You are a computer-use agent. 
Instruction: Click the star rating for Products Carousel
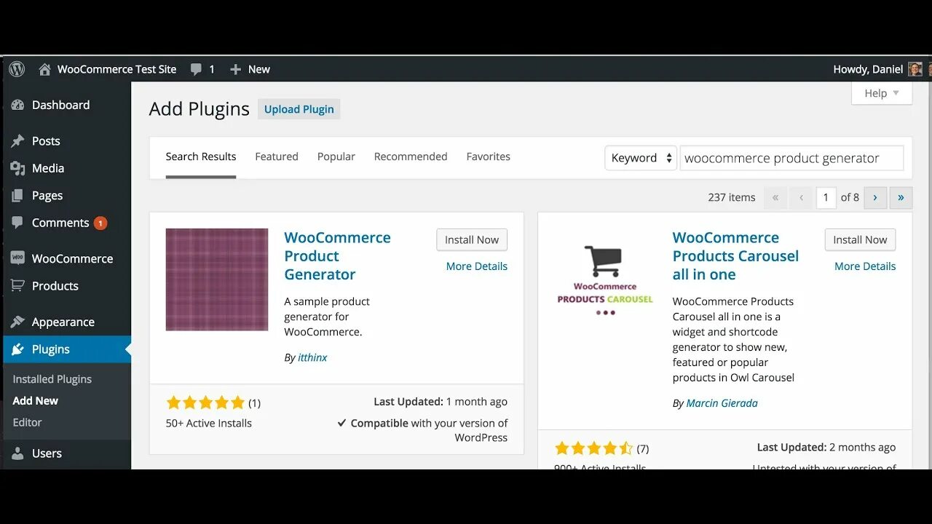(x=594, y=448)
